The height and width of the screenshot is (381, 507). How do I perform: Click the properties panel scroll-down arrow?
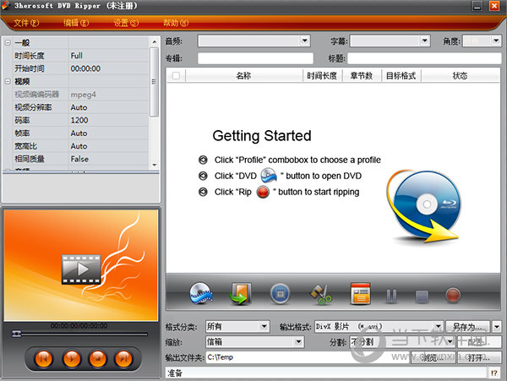(155, 165)
